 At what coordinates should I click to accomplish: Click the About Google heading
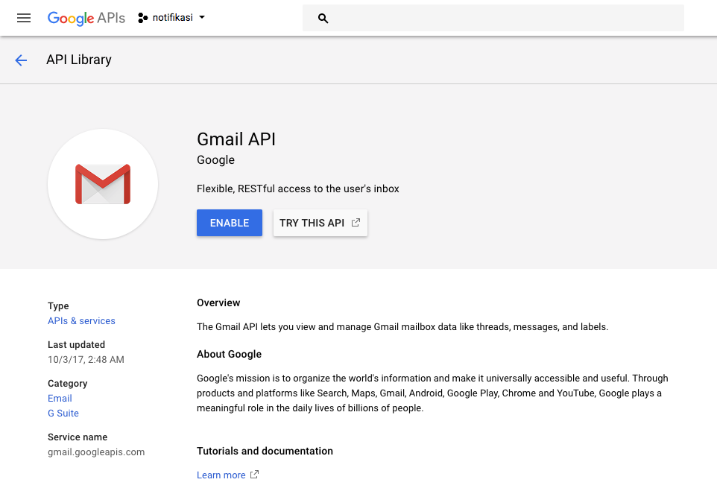tap(229, 354)
